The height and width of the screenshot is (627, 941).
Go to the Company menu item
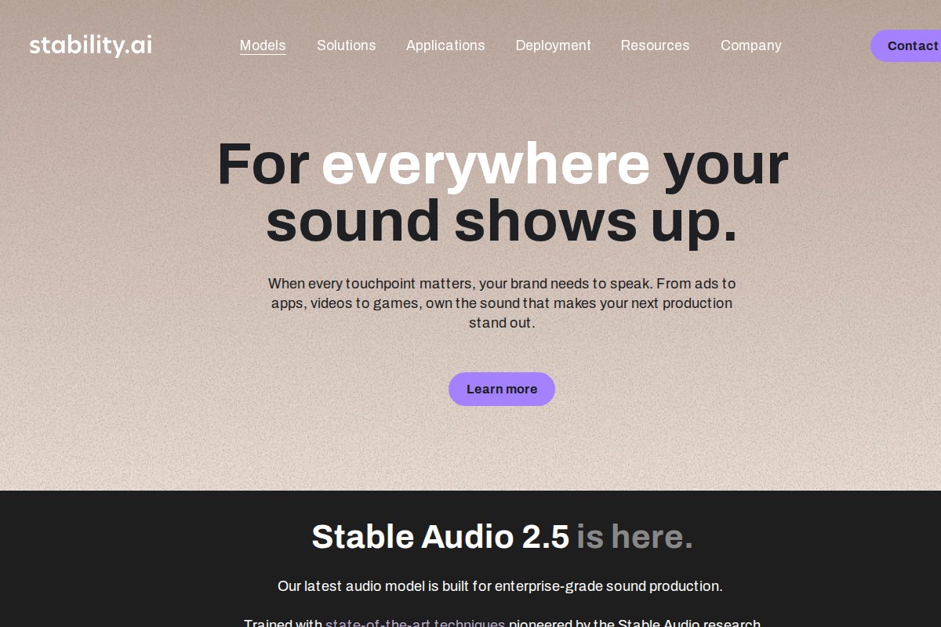(751, 45)
